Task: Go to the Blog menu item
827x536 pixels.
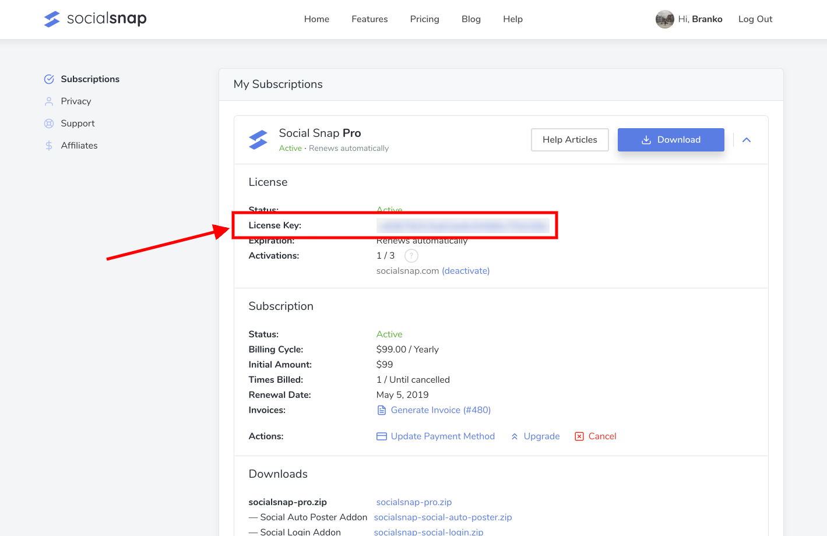Action: click(471, 19)
